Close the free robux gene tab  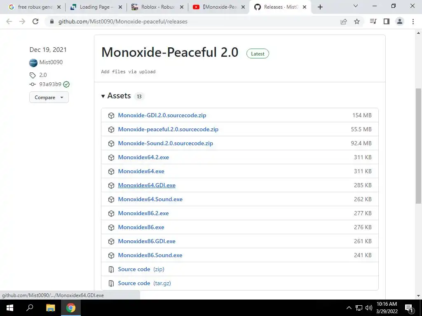tap(59, 7)
